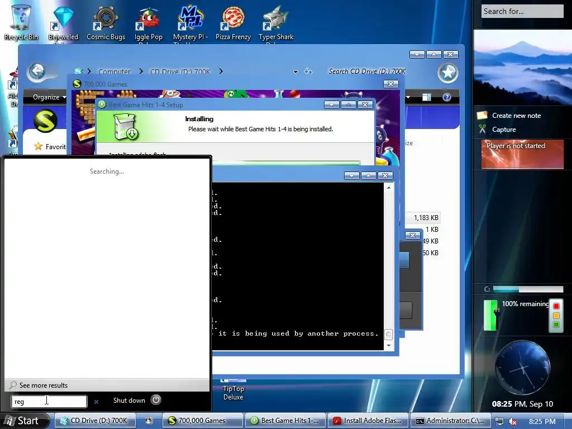Click the Player is not started gadget
The width and height of the screenshot is (572, 429).
click(x=522, y=154)
